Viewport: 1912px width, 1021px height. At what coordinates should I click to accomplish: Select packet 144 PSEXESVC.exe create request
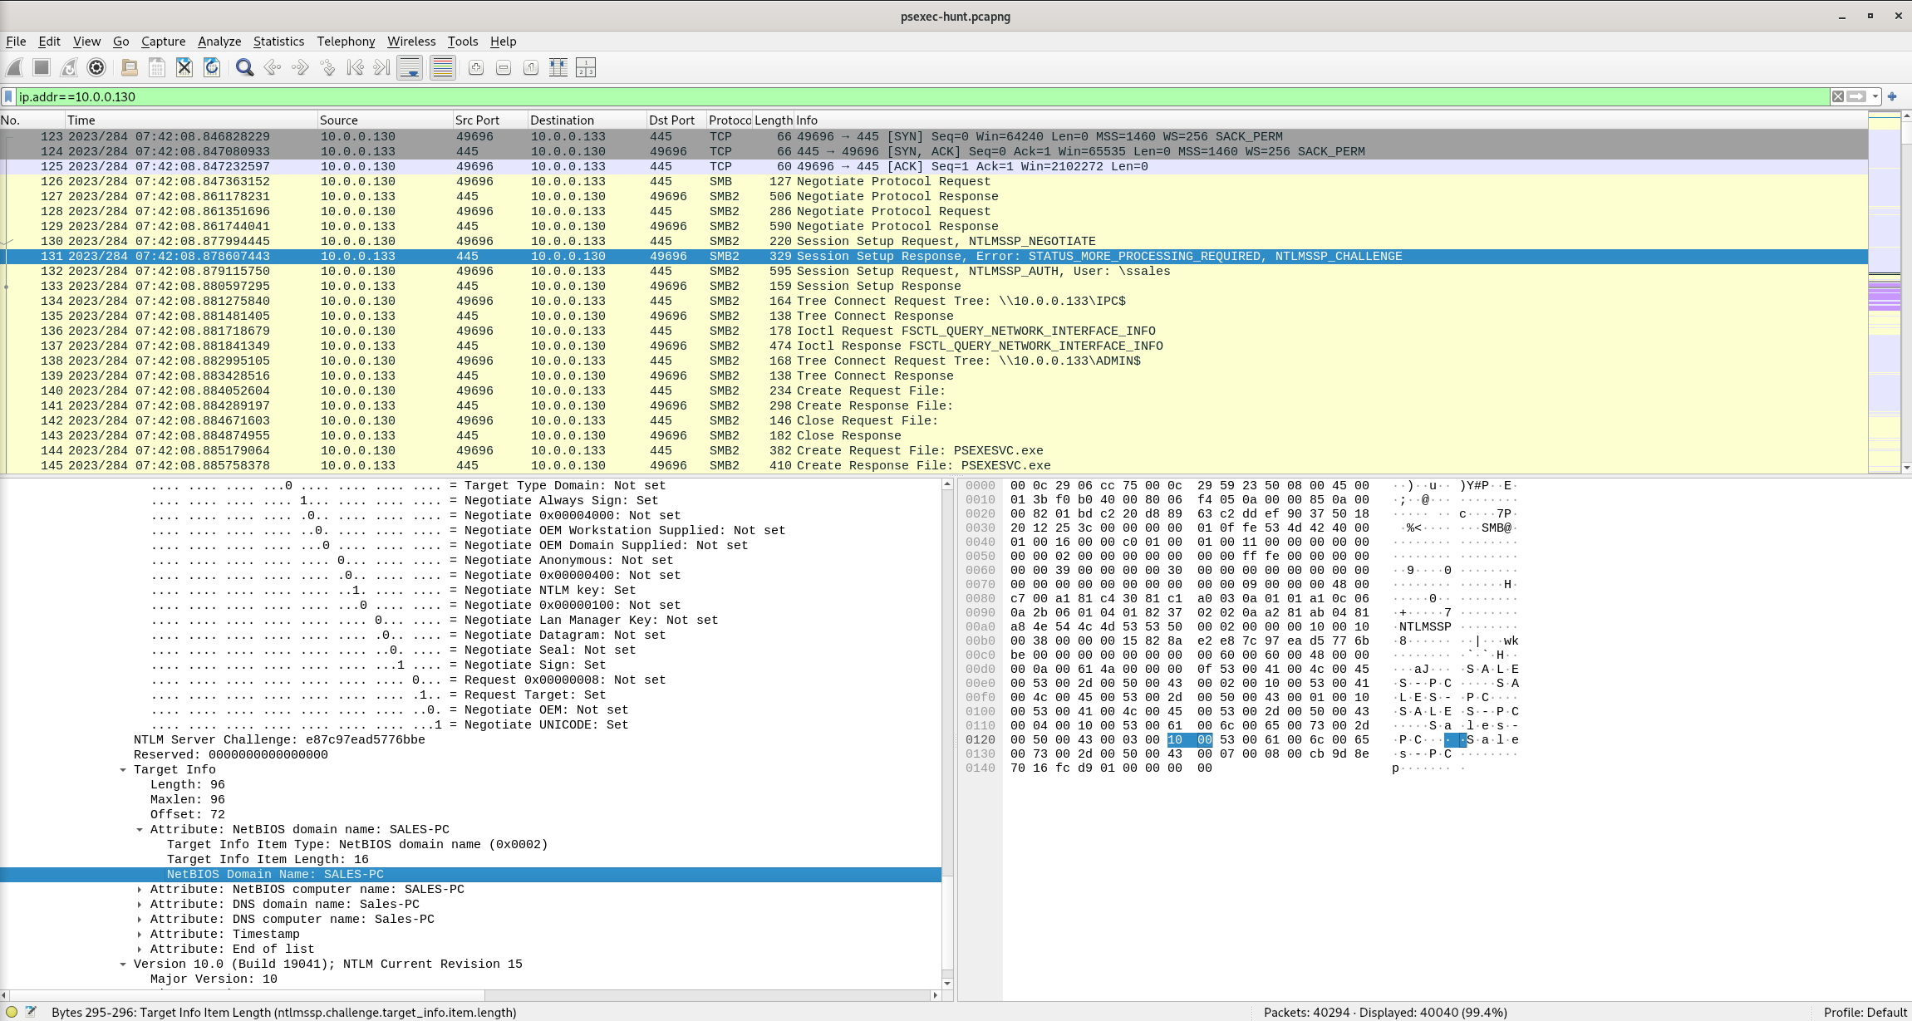click(934, 451)
